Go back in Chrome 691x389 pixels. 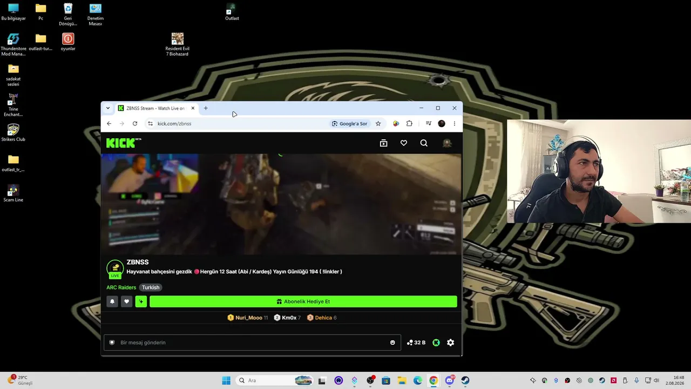point(109,124)
